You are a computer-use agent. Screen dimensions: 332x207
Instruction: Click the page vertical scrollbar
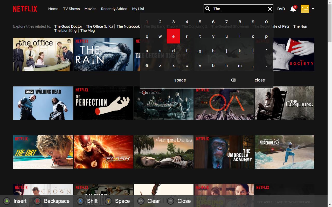pyautogui.click(x=330, y=103)
